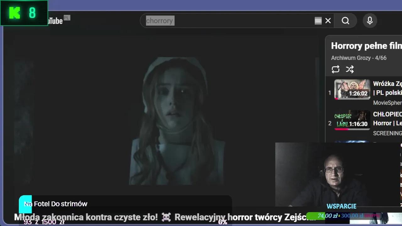Start voice search with the microphone button
Image resolution: width=402 pixels, height=226 pixels.
point(370,21)
